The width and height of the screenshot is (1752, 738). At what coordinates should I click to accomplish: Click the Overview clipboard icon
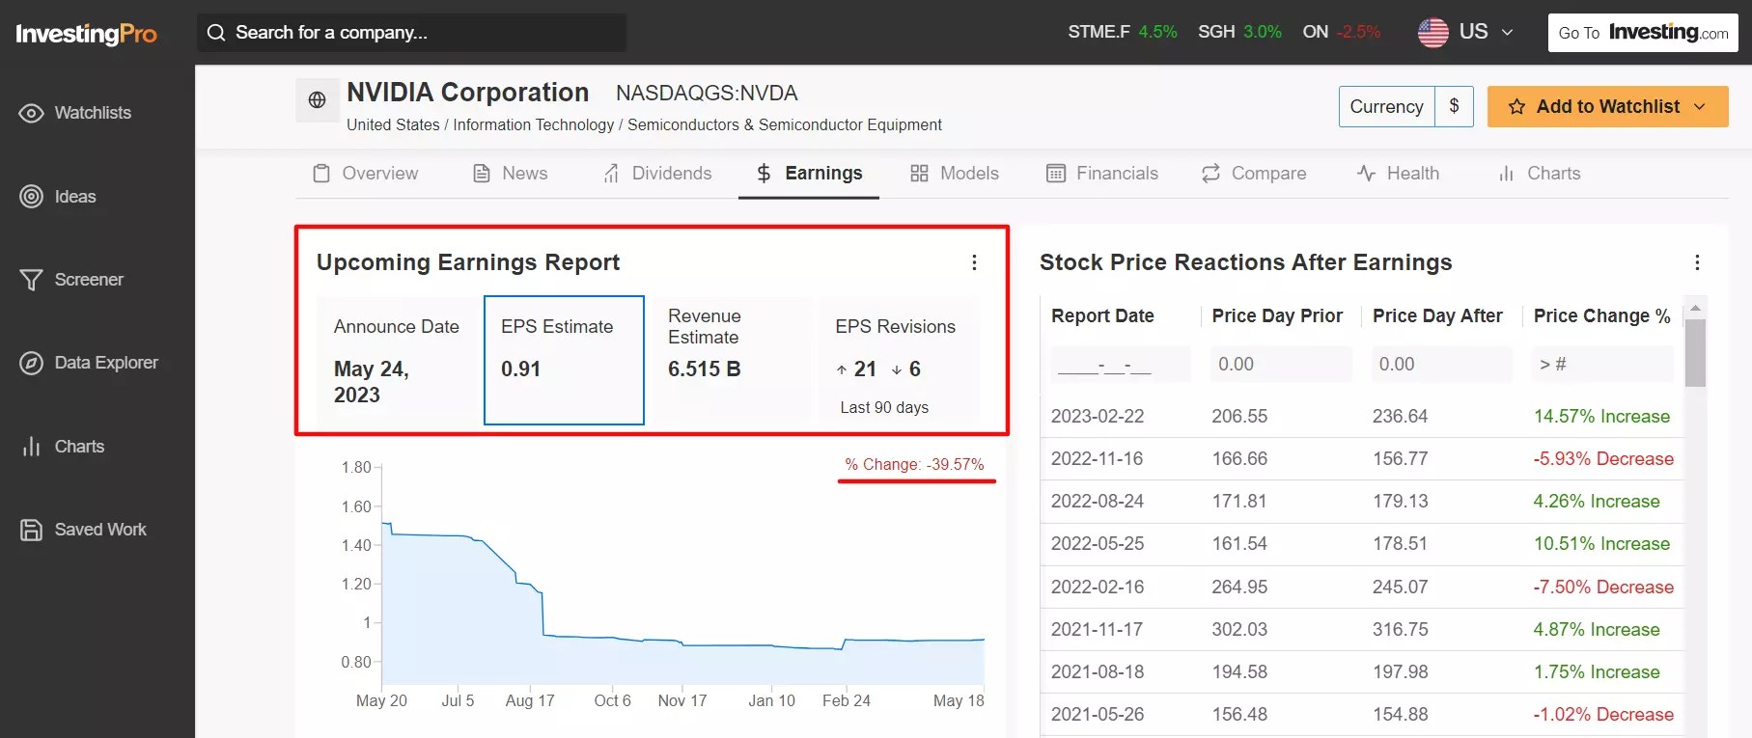[321, 174]
